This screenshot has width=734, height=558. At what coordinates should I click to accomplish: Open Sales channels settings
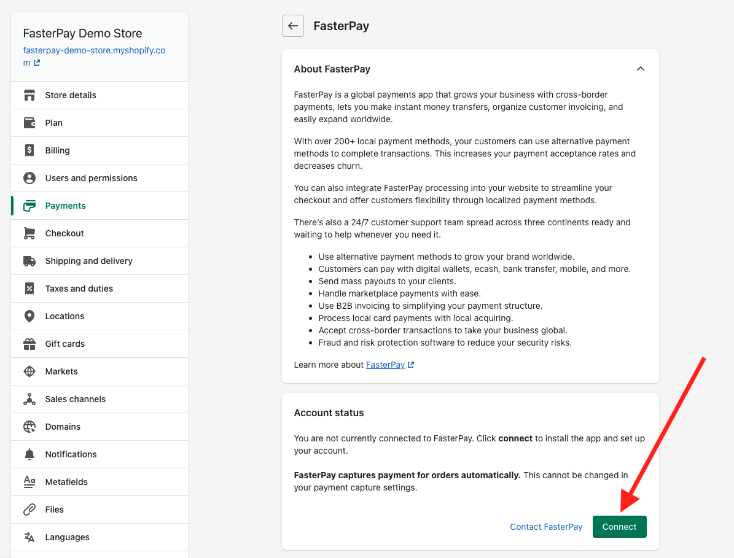click(100, 399)
